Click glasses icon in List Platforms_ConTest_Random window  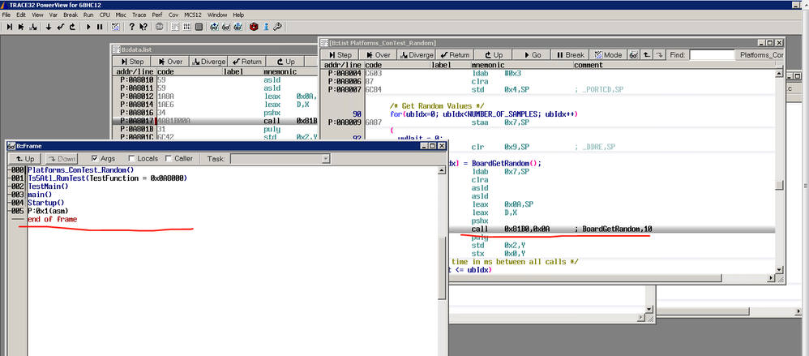coord(634,54)
